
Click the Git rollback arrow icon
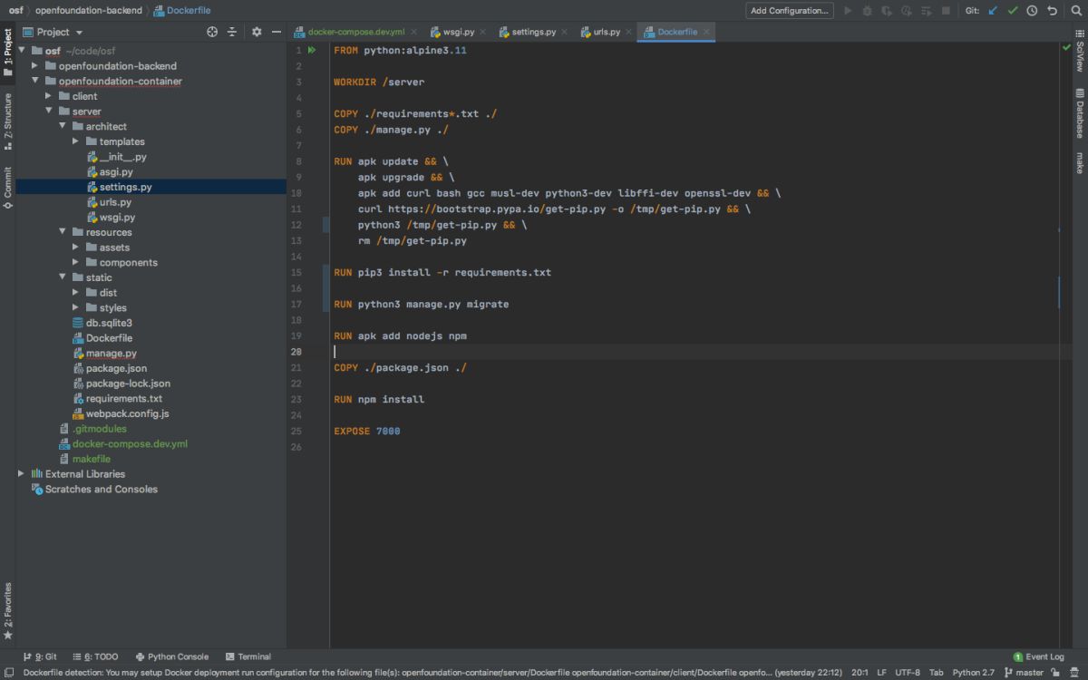click(x=1053, y=11)
